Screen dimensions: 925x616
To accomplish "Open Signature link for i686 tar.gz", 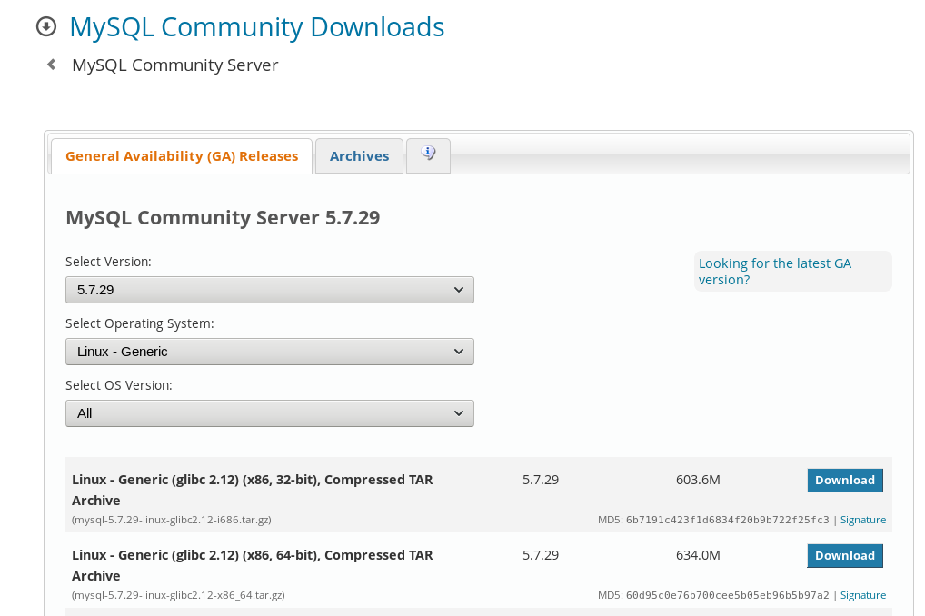I will (863, 520).
